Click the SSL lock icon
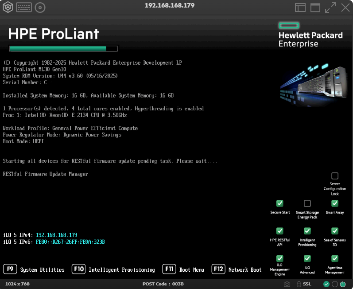353x289 pixels. pos(299,284)
